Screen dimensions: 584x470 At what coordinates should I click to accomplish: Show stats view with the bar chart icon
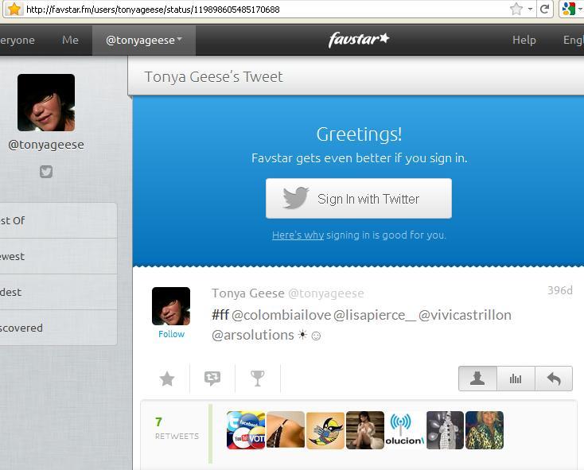pos(516,379)
